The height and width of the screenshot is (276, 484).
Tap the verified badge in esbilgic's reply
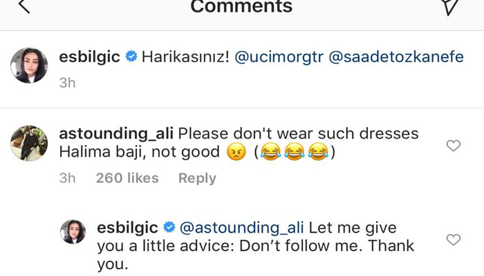click(x=169, y=226)
